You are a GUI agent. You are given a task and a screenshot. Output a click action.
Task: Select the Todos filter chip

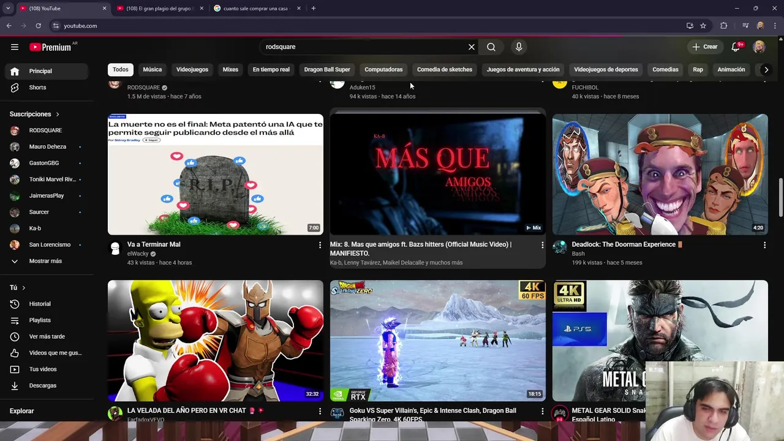point(121,69)
